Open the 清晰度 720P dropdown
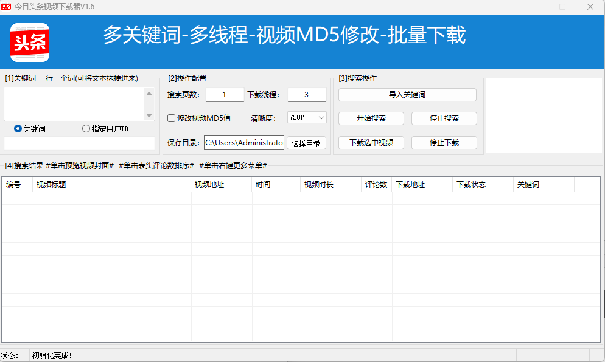Viewport: 605px width, 362px height. pos(307,118)
